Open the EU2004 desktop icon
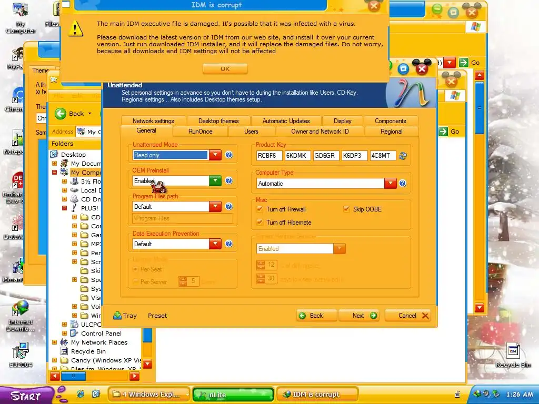 [21, 355]
